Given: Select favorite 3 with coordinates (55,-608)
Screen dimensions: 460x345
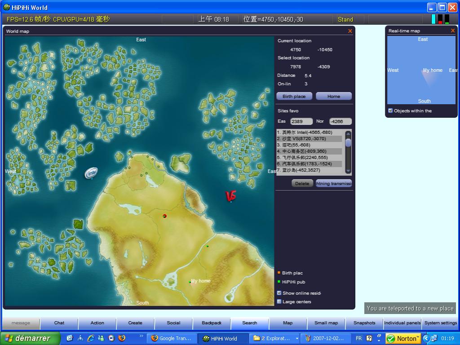Looking at the screenshot, I should pyautogui.click(x=310, y=145).
